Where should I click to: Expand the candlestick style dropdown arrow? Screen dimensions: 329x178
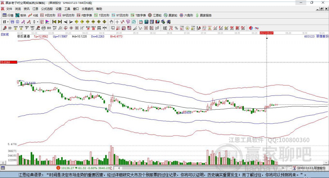[38, 22]
